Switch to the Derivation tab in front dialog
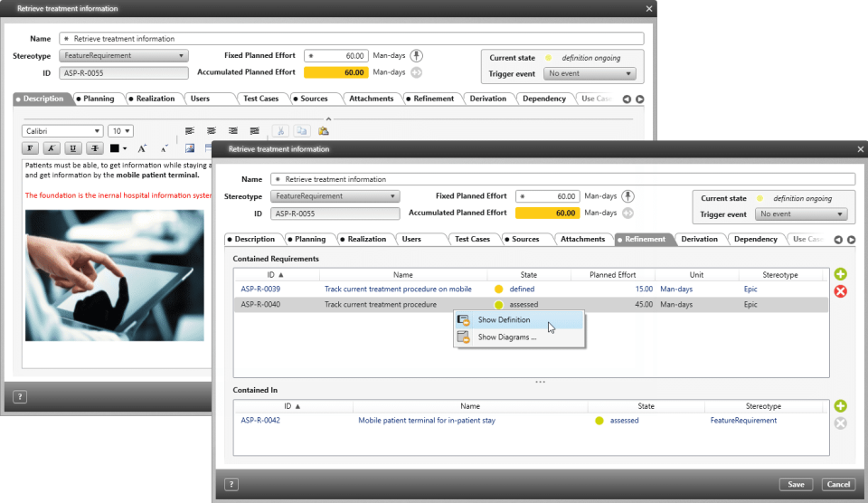 [x=699, y=240]
